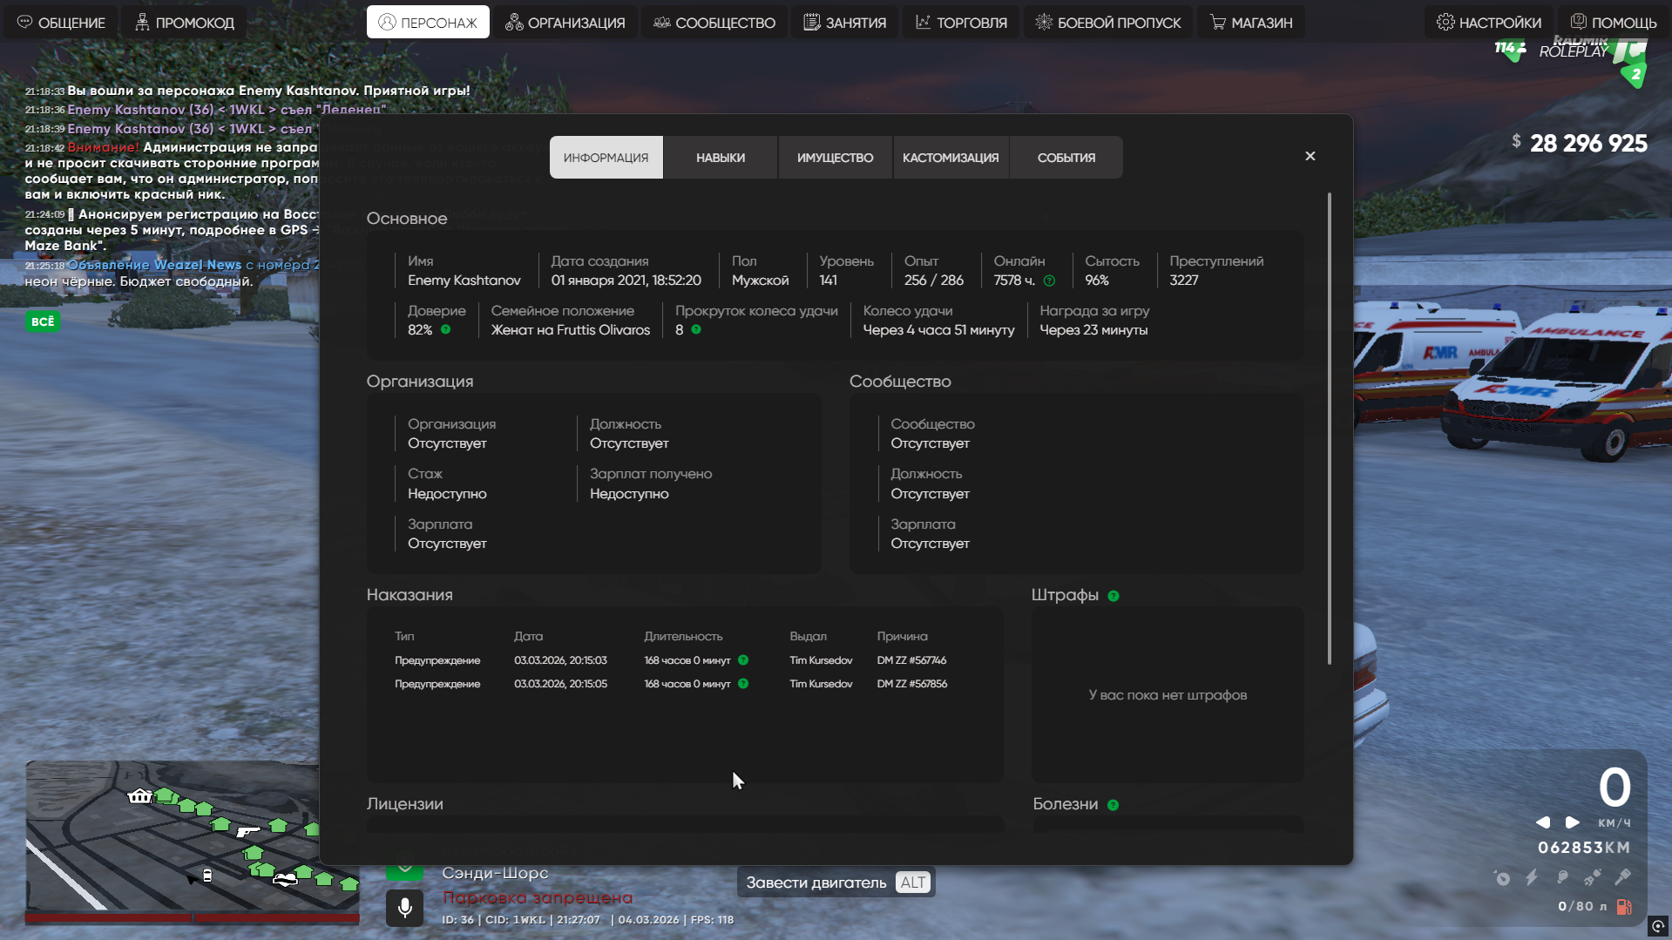Close the character information panel

[x=1310, y=156]
